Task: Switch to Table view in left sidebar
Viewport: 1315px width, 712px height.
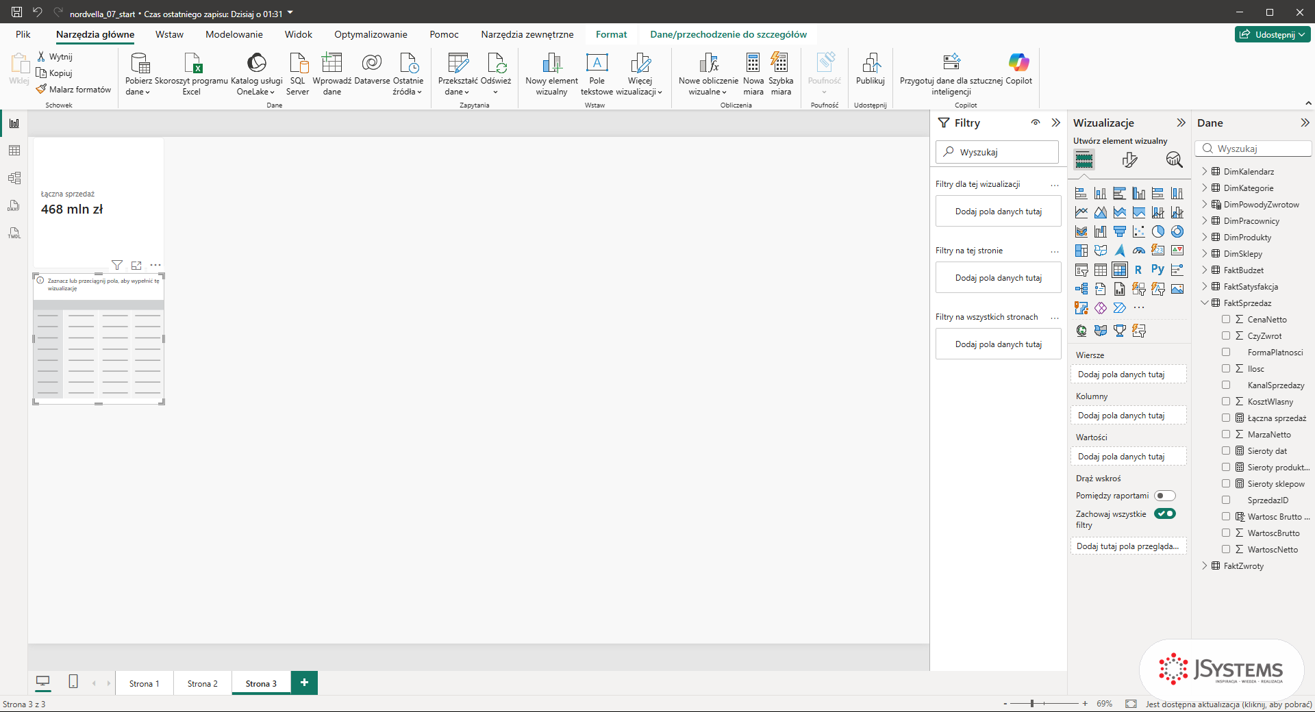Action: pyautogui.click(x=14, y=151)
